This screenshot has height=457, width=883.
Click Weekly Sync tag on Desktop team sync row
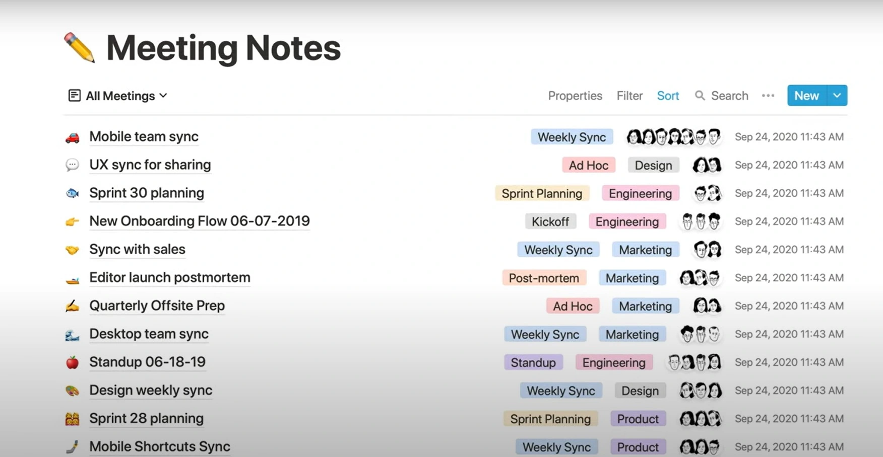545,334
